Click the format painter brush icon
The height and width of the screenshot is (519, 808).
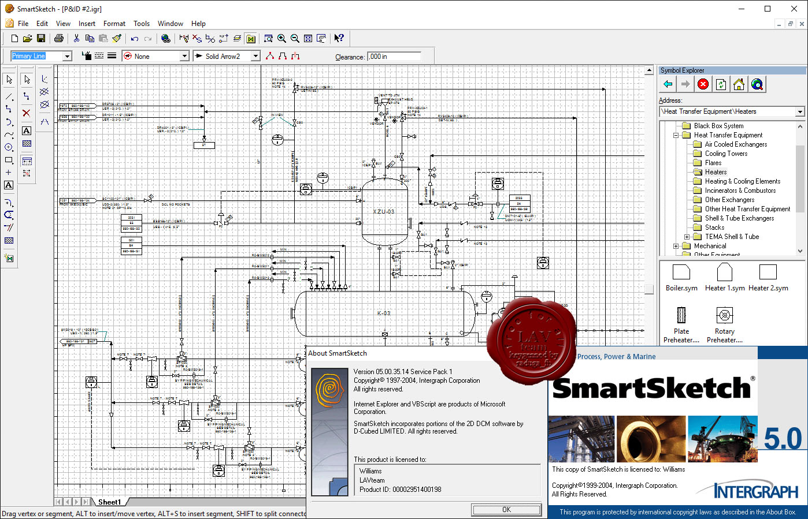[116, 39]
